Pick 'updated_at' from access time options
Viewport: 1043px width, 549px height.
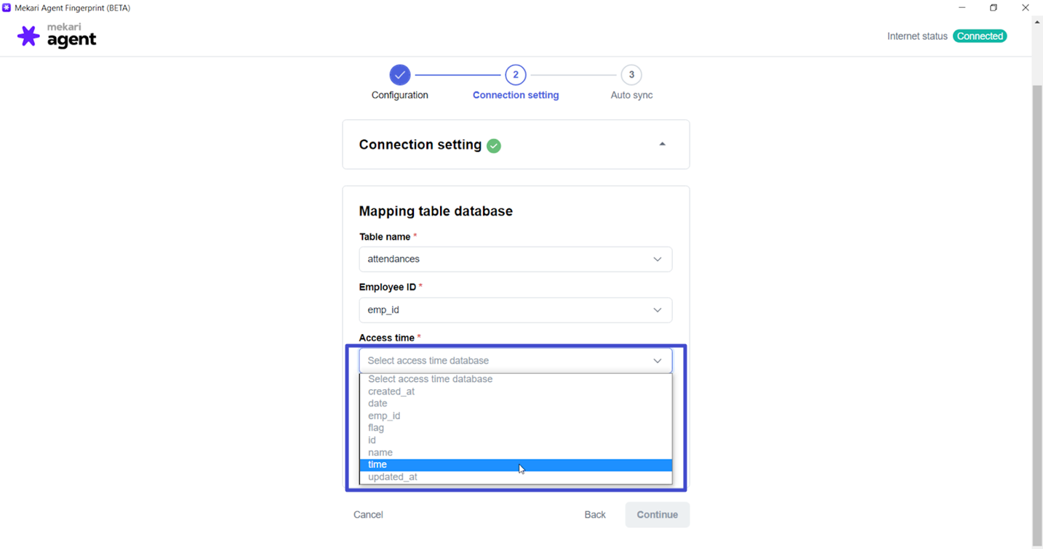coord(393,477)
